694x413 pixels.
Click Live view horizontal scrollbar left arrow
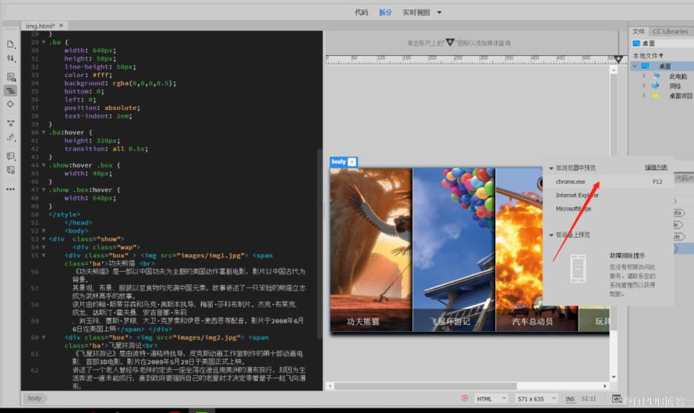[x=330, y=386]
